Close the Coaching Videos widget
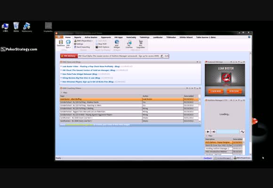This screenshot has width=273, height=188. click(x=200, y=88)
